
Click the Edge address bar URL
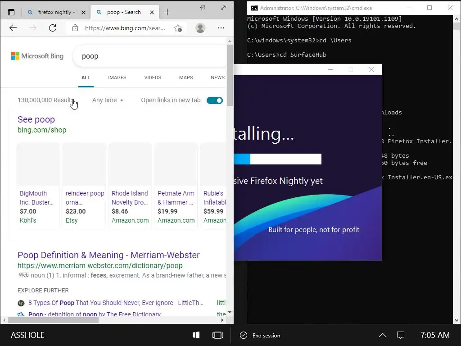[x=125, y=28]
